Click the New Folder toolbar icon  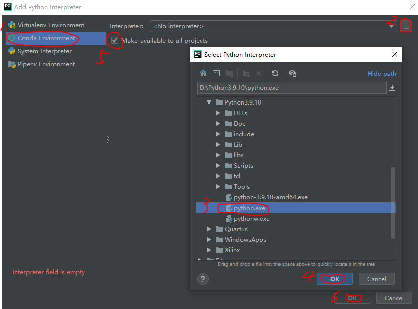tap(246, 73)
